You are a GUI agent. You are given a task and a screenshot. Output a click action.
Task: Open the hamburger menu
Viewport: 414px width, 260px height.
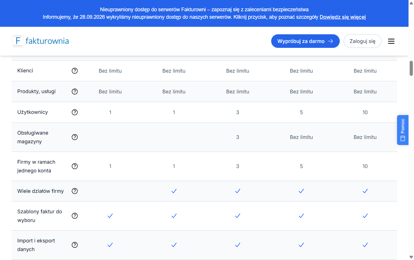[391, 41]
